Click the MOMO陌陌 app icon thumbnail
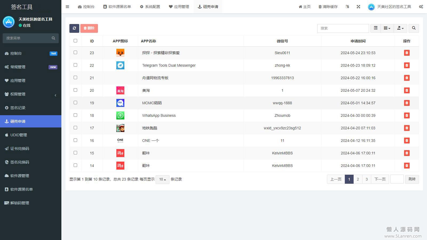Viewport: 427px width, 240px height. tap(120, 103)
